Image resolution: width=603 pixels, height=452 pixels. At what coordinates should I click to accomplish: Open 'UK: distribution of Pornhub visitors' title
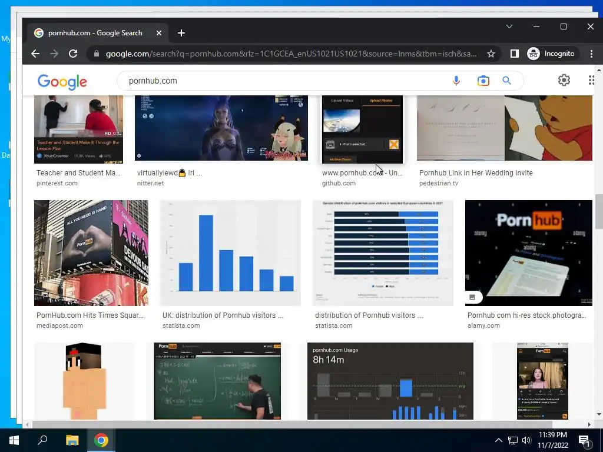(x=223, y=315)
